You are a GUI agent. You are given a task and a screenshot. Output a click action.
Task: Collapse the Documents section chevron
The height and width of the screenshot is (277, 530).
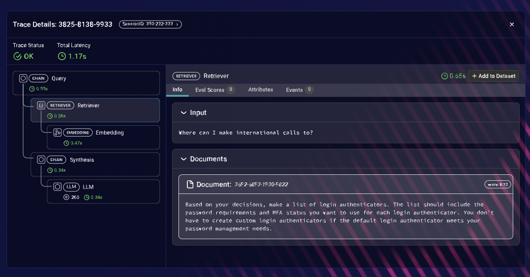point(183,159)
